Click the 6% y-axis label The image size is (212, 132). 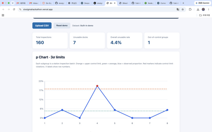42,109
